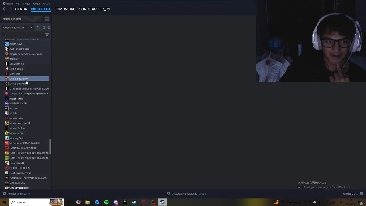Click the McOsu game icon
Image resolution: width=366 pixels, height=206 pixels.
pyautogui.click(x=7, y=108)
